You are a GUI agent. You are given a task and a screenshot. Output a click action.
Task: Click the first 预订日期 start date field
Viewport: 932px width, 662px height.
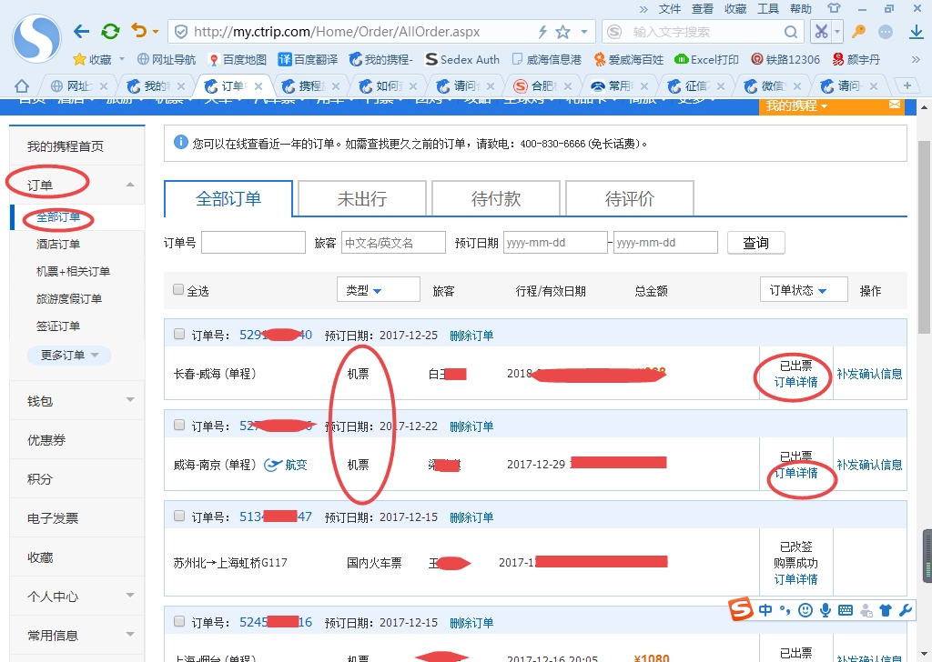555,242
